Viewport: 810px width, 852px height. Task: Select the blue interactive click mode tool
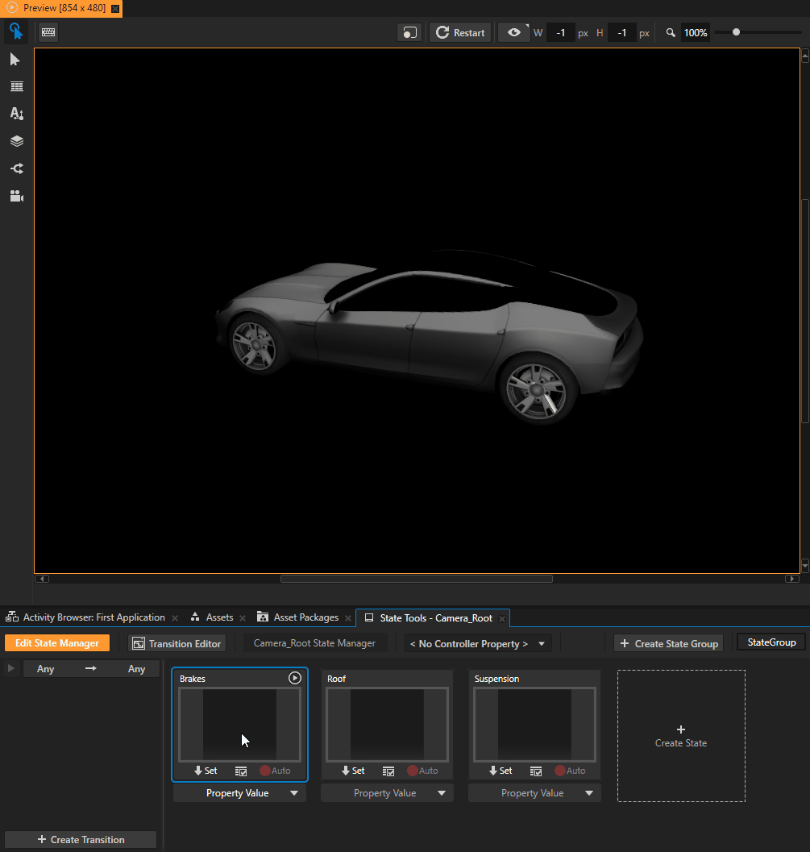[16, 31]
